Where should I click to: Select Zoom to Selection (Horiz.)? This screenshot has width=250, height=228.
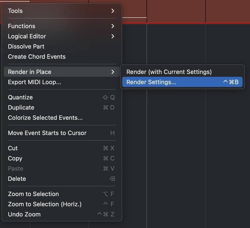(x=62, y=204)
